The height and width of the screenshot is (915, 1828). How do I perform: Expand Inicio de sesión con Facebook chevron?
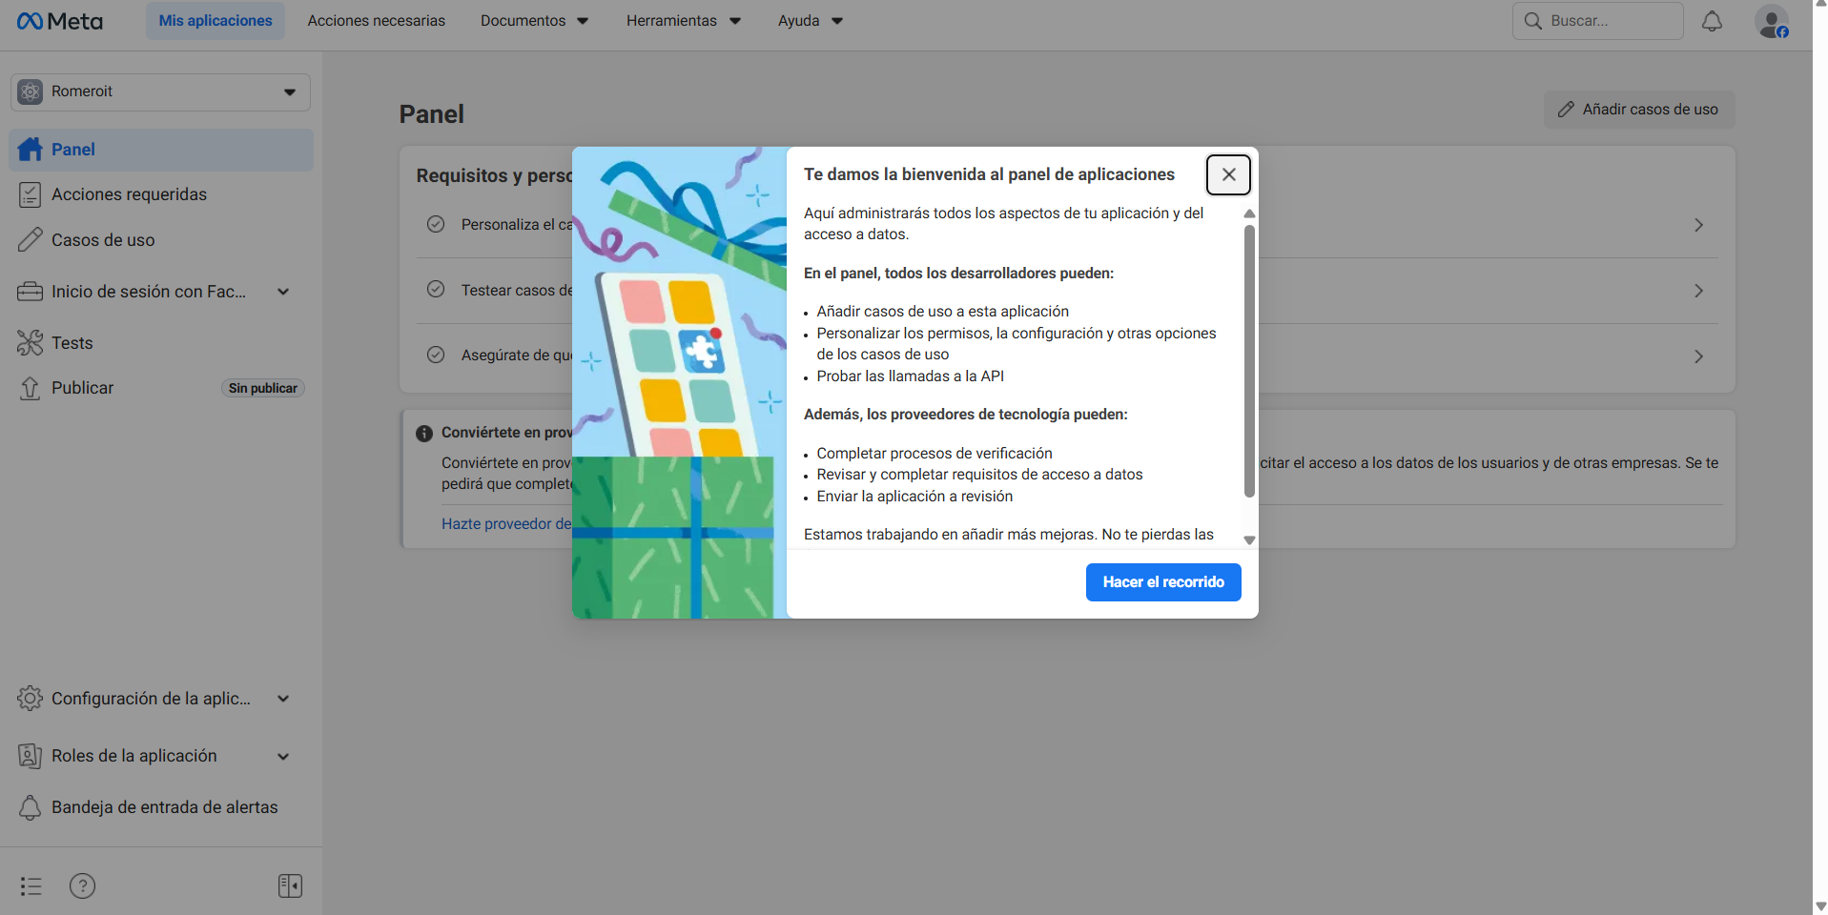(283, 292)
